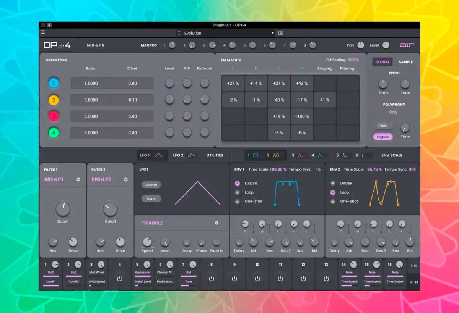Screen dimensions: 459x313
Task: Select ENV 1 DADSR radio button
Action: pyautogui.click(x=237, y=183)
